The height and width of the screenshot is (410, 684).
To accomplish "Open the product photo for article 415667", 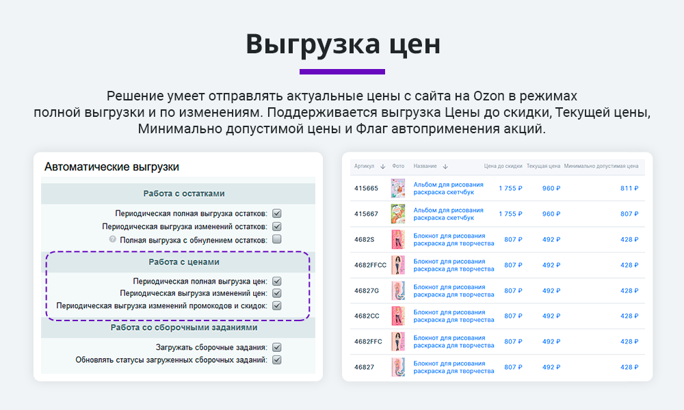I will (397, 214).
